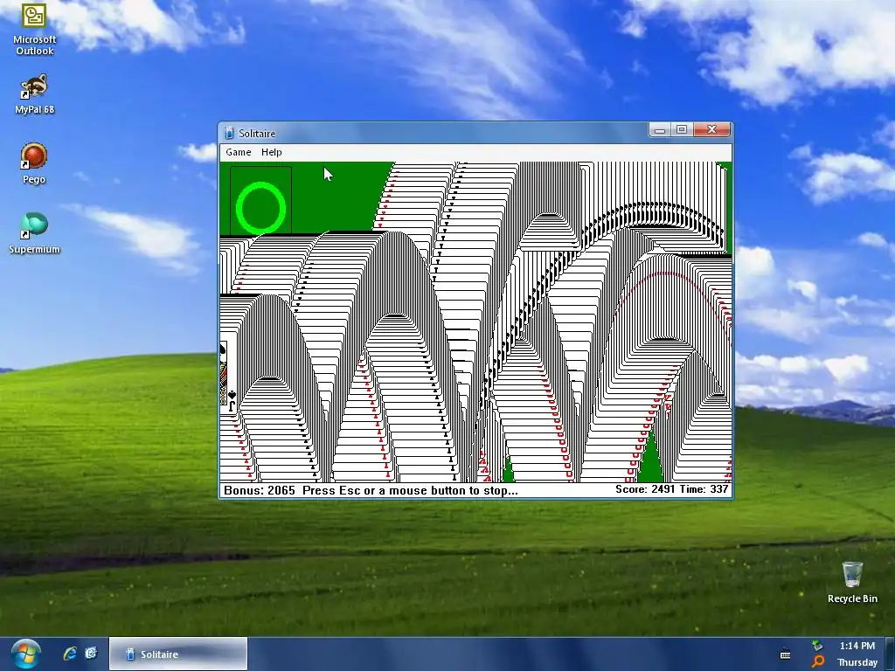Close the Solitaire window
The height and width of the screenshot is (671, 895).
click(711, 130)
